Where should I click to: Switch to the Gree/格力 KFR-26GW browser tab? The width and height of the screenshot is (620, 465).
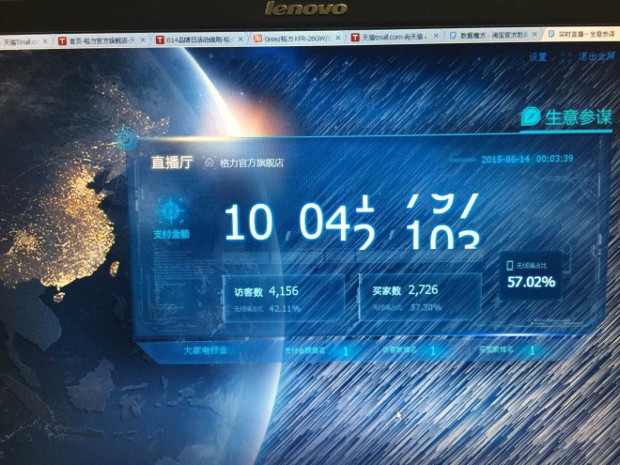(x=297, y=39)
